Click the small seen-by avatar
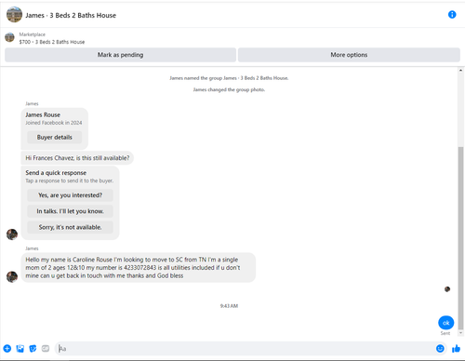The width and height of the screenshot is (465, 361). pos(447,289)
